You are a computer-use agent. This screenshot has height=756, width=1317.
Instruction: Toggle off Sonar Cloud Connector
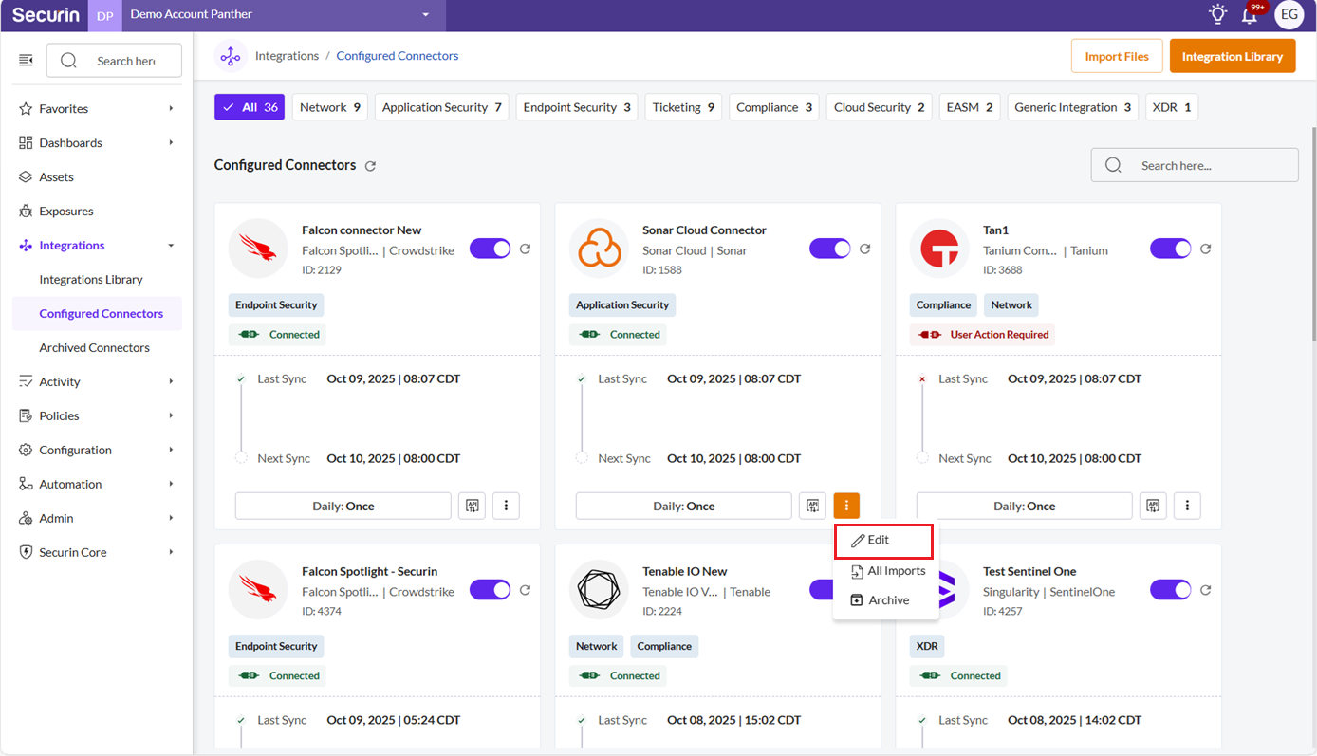coord(830,249)
